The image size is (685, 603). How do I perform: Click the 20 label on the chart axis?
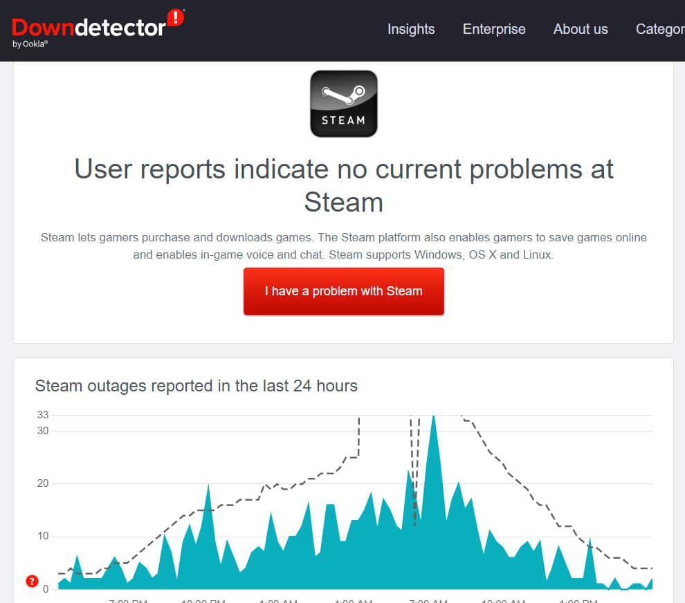[x=43, y=483]
